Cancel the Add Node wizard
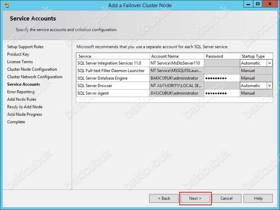 (226, 198)
